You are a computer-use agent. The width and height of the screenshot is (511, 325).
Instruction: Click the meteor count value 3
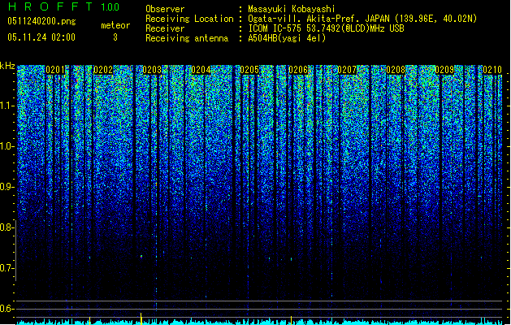pos(115,37)
